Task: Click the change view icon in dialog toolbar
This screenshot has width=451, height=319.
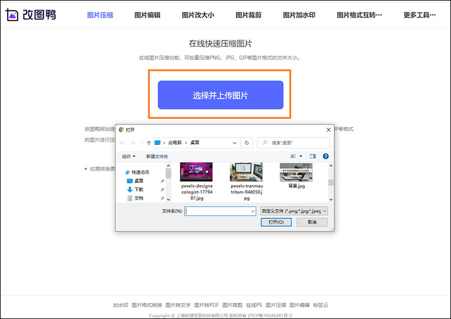Action: coord(294,156)
